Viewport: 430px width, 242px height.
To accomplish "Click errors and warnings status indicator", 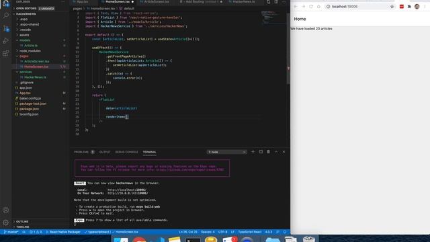I will (36, 232).
